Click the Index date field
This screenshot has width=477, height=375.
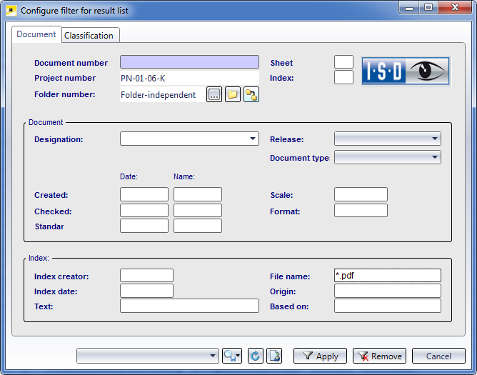(146, 291)
